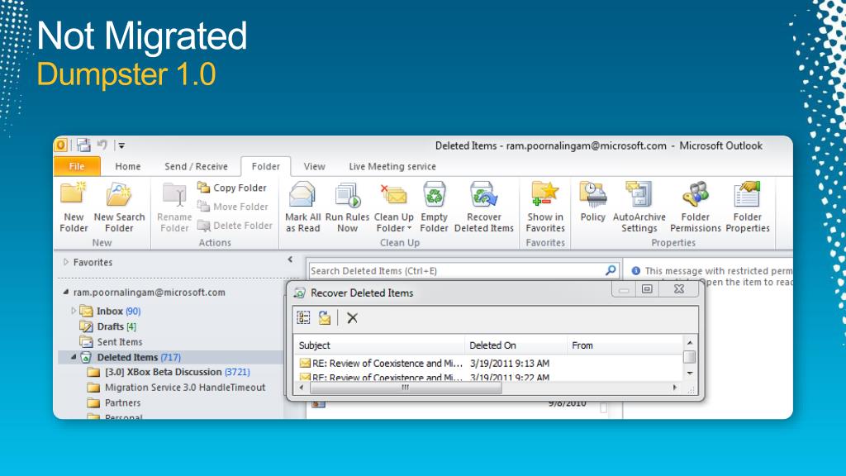Click horizontal scrollbar thumb in Recover dialog
This screenshot has height=476, width=846.
pyautogui.click(x=406, y=388)
